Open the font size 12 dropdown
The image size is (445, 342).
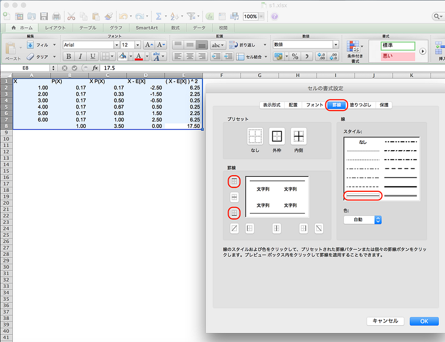point(137,45)
